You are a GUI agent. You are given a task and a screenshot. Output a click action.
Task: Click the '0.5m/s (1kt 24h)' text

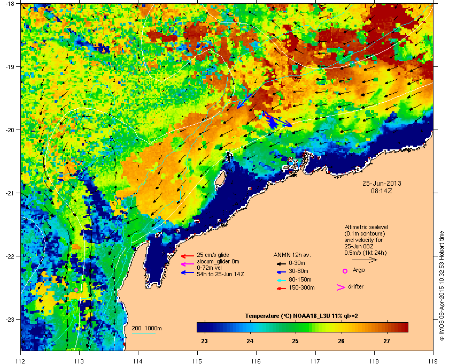[366, 253]
